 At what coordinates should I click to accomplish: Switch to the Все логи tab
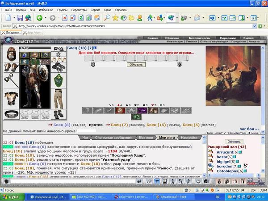coord(146,138)
